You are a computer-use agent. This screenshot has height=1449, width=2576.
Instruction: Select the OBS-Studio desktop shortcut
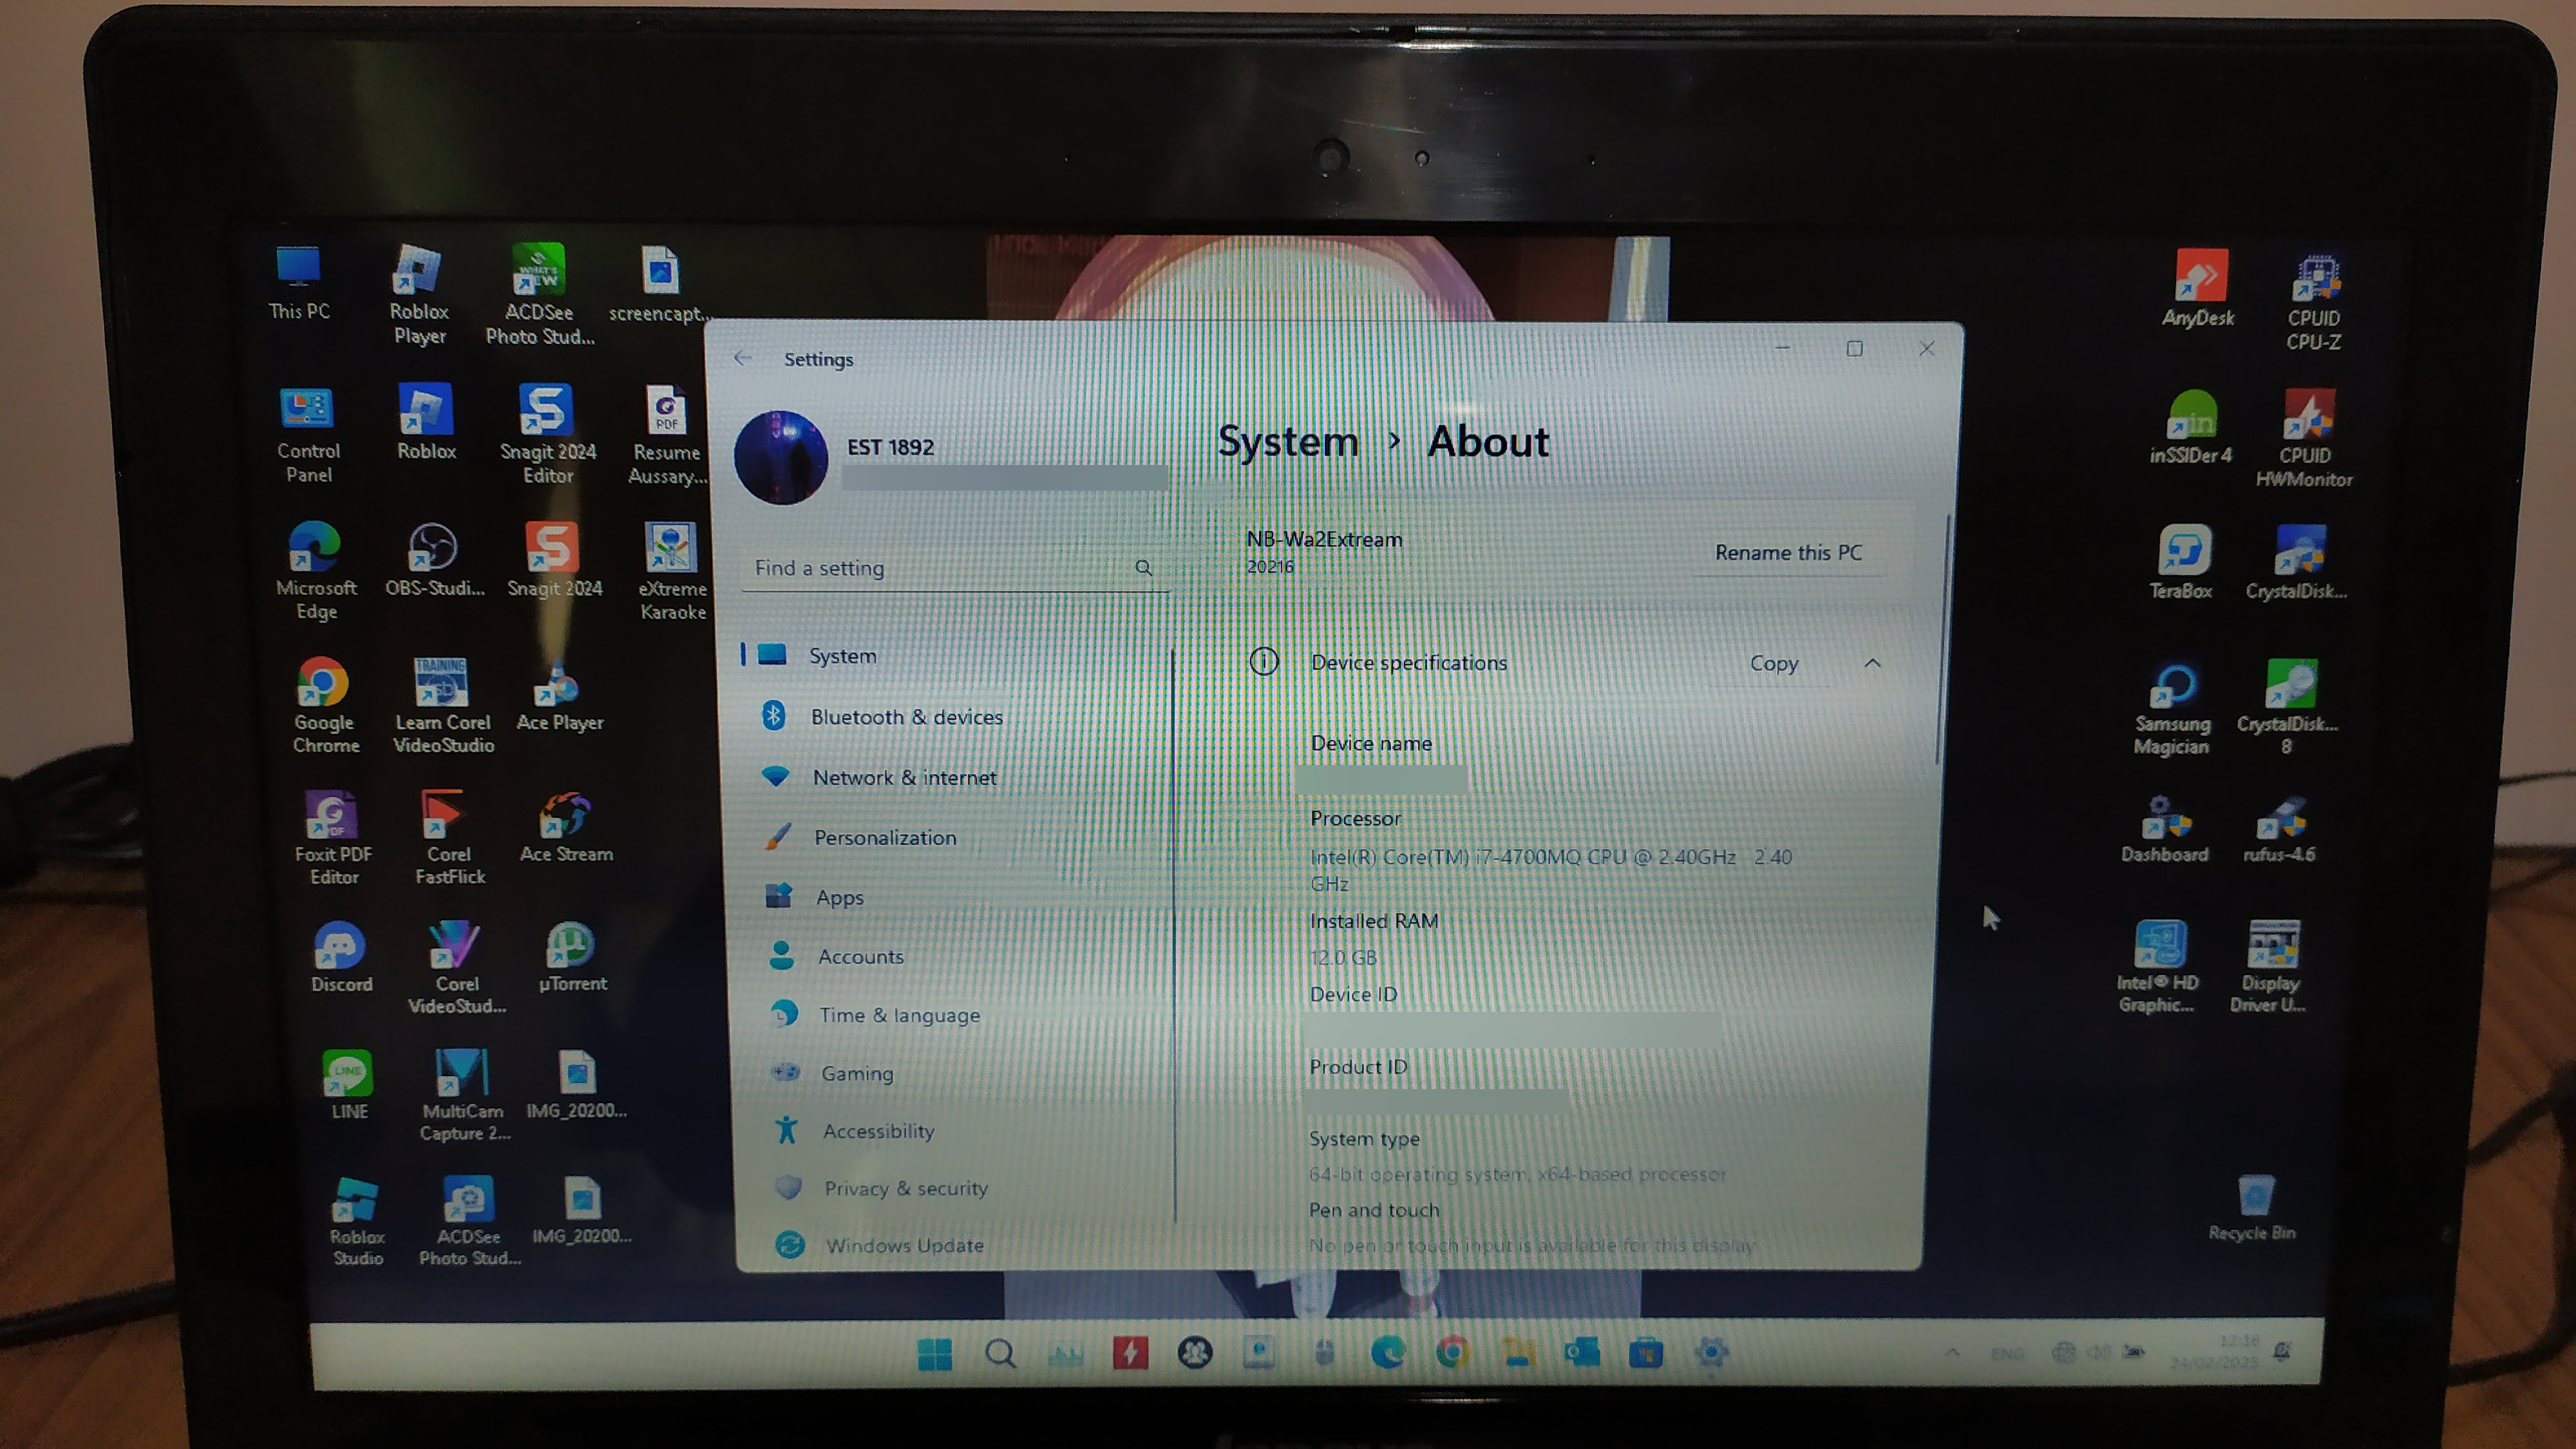point(435,560)
